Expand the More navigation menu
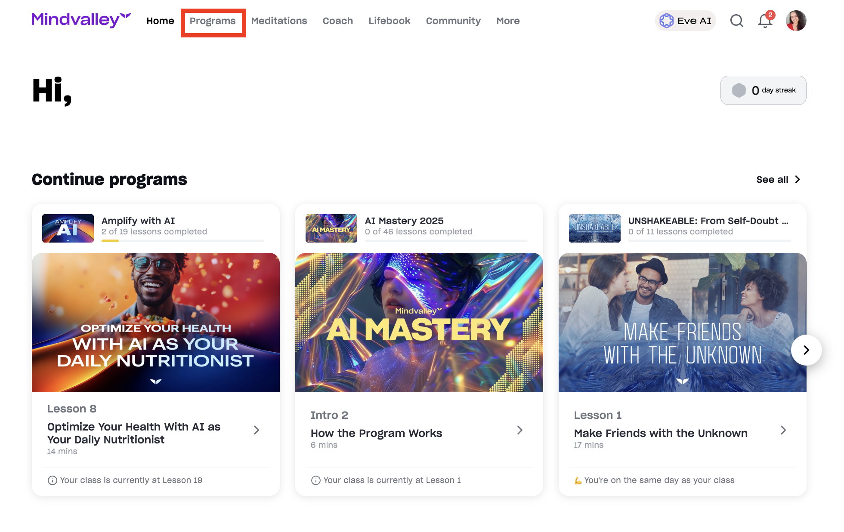The height and width of the screenshot is (532, 844). pyautogui.click(x=508, y=21)
